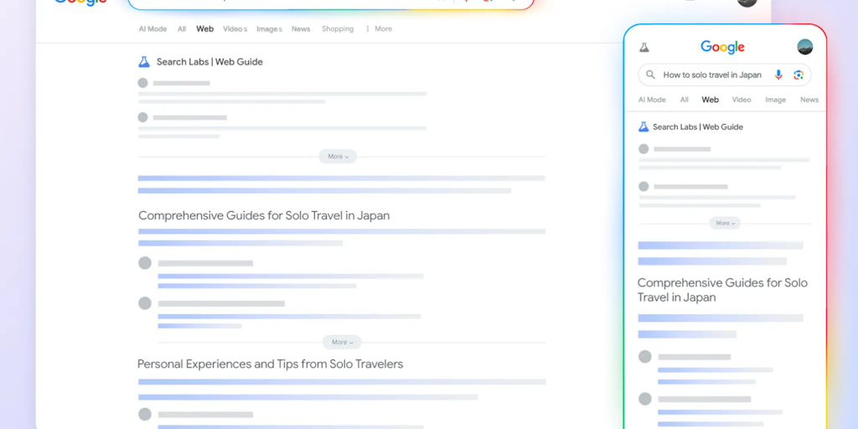
Task: Click the Google logo in the mobile view
Action: (x=722, y=48)
